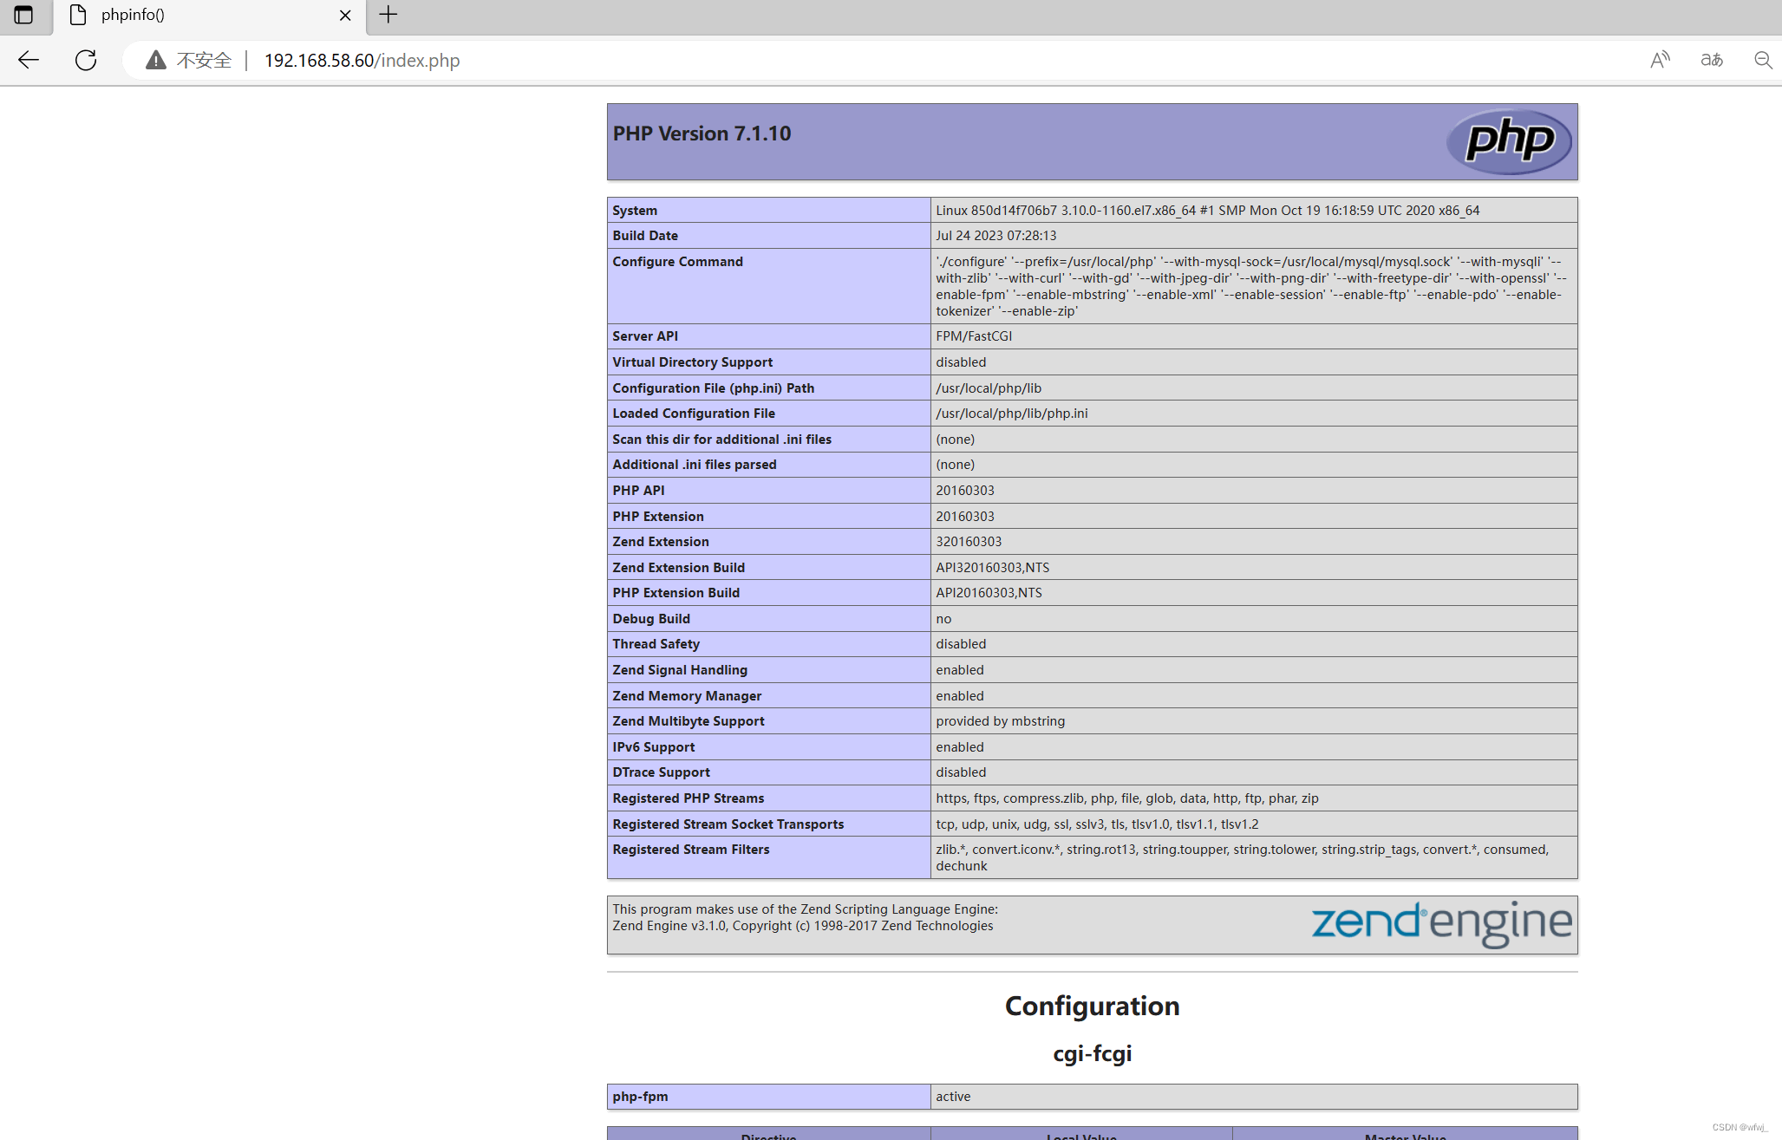Click the PHP Extension Build label

(676, 593)
